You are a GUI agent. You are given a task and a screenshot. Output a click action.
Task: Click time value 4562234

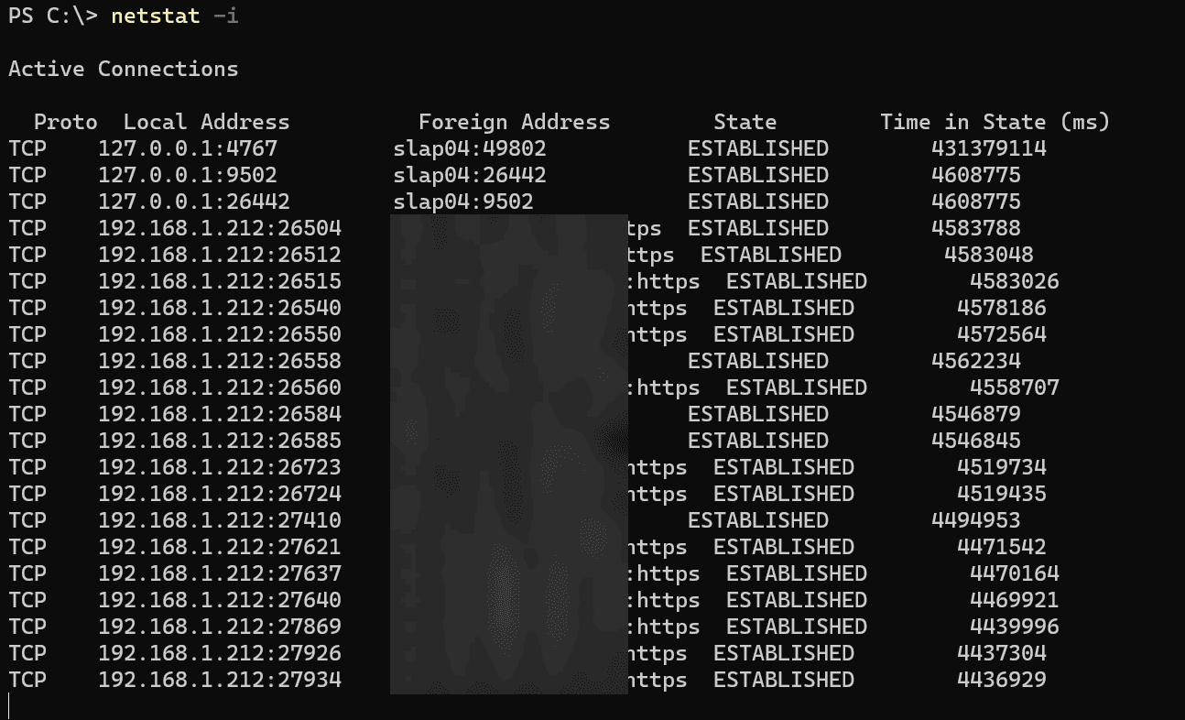[976, 361]
